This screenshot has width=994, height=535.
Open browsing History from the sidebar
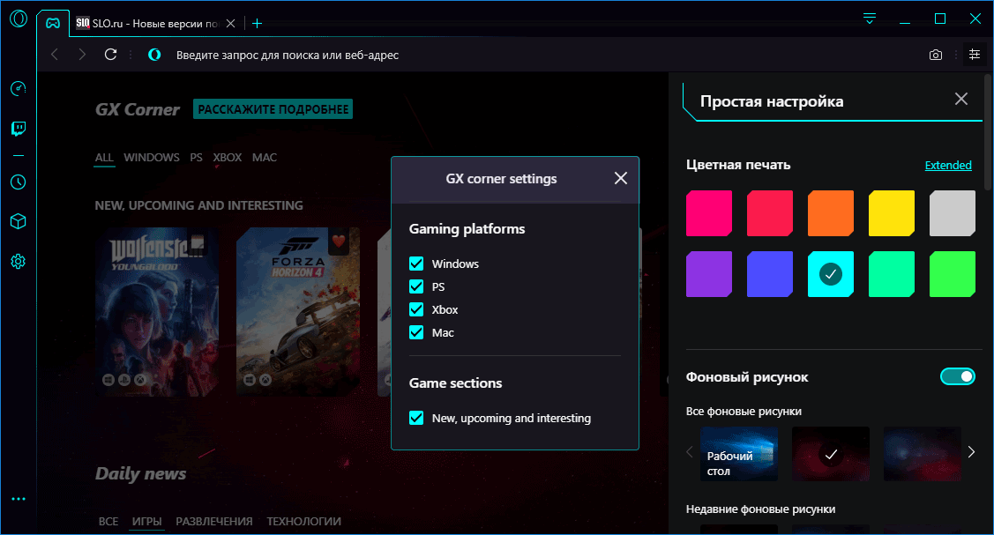point(18,182)
